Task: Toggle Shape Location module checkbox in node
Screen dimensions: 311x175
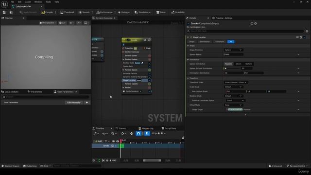Action: pos(150,80)
